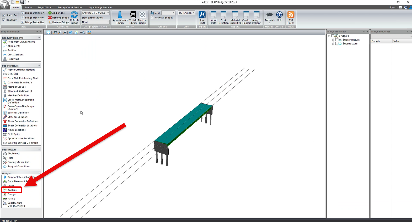412x222 pixels.
Task: Check the Superstructure tree checkbox
Action: [337, 40]
